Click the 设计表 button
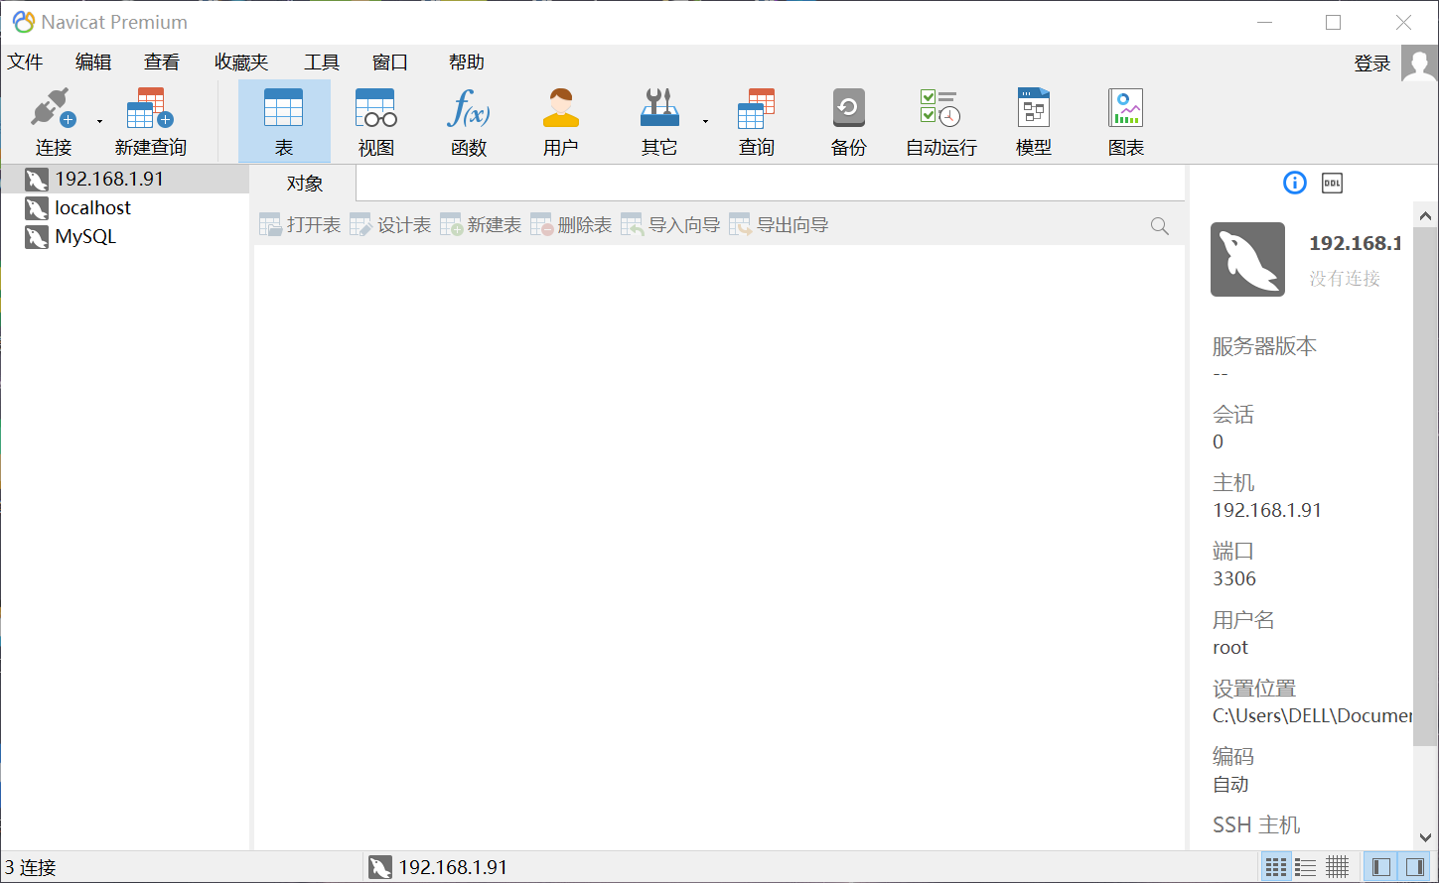 pos(390,225)
